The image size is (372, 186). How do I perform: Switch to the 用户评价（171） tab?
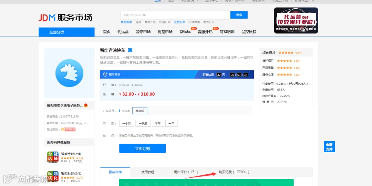click(186, 172)
